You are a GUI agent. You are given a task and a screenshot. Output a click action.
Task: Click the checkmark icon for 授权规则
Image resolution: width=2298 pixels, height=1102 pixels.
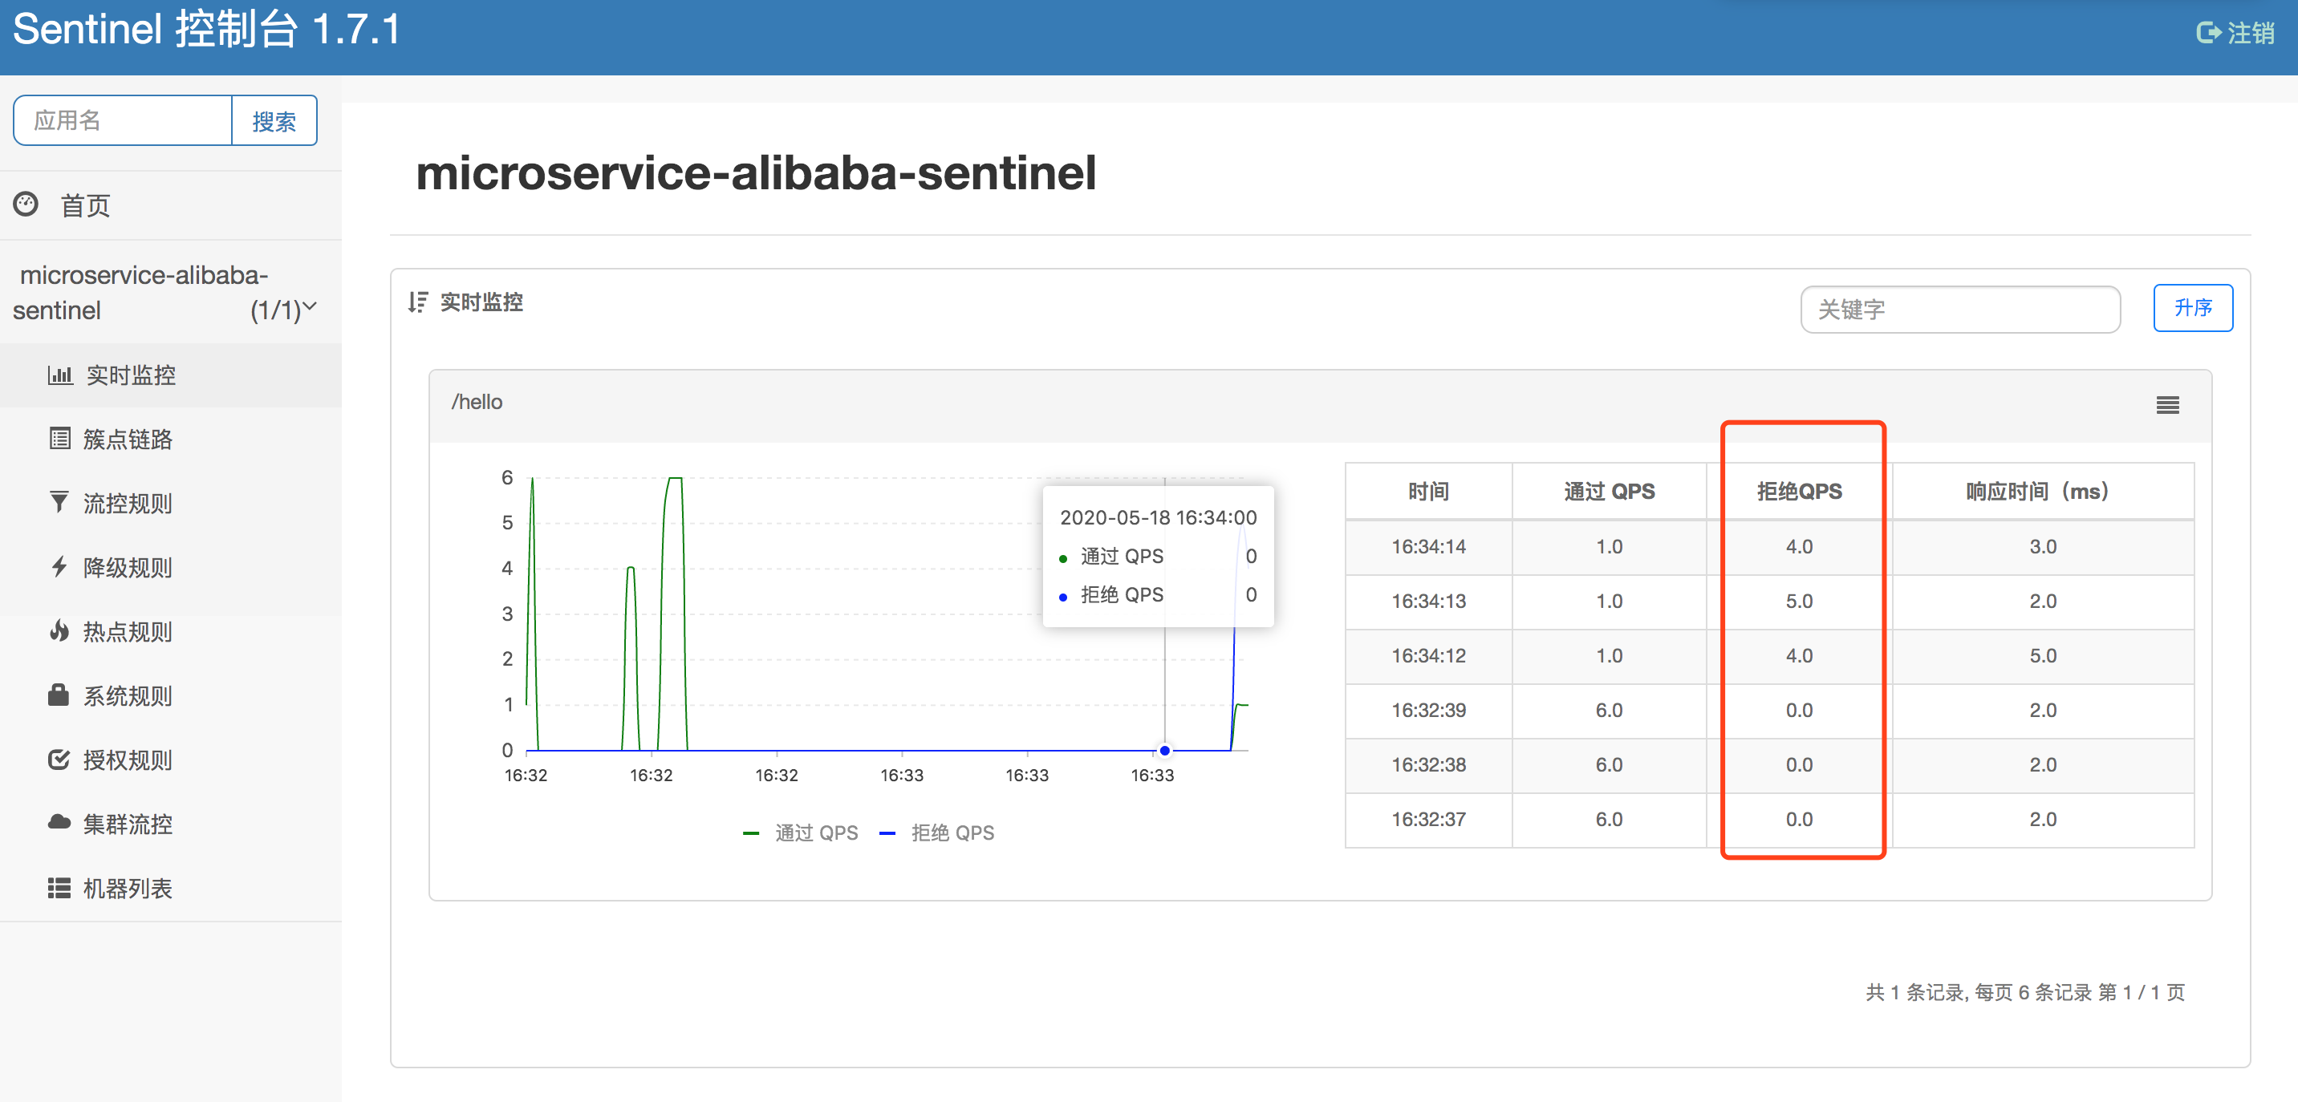click(59, 760)
